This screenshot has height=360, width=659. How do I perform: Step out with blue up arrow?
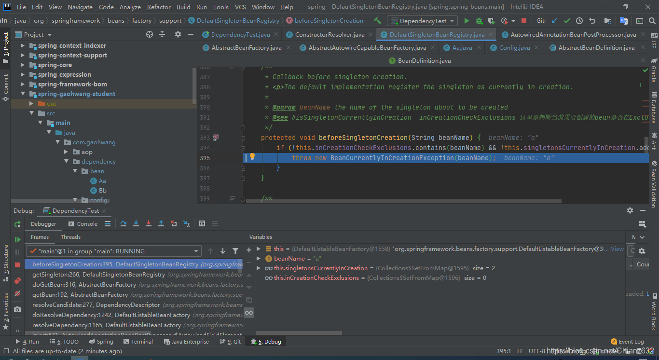tap(161, 223)
